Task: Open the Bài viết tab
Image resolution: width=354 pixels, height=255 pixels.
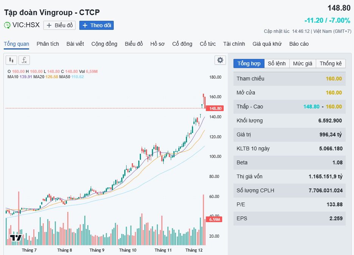Action: pos(75,44)
